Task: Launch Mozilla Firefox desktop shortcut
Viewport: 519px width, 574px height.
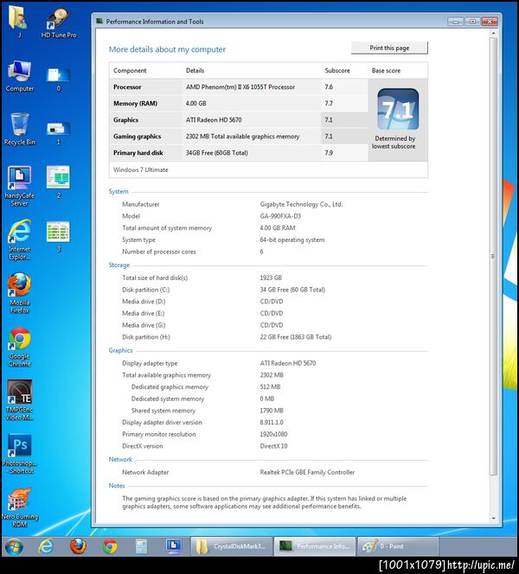Action: pyautogui.click(x=19, y=294)
